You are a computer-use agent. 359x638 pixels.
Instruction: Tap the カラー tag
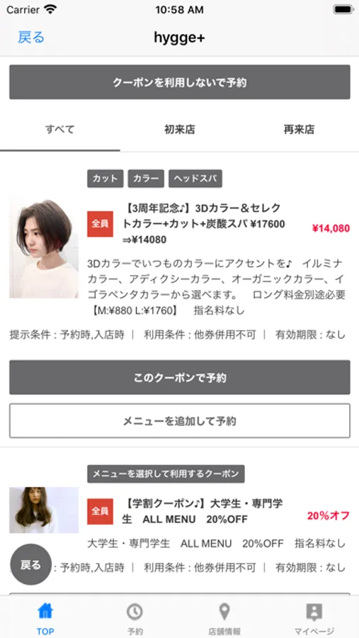tap(146, 179)
